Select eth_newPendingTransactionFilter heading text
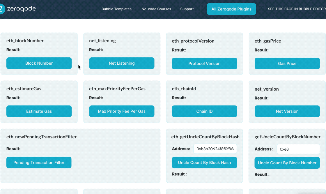The image size is (326, 194). tap(42, 137)
